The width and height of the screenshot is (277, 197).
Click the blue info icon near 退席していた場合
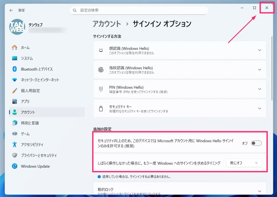coord(99,177)
